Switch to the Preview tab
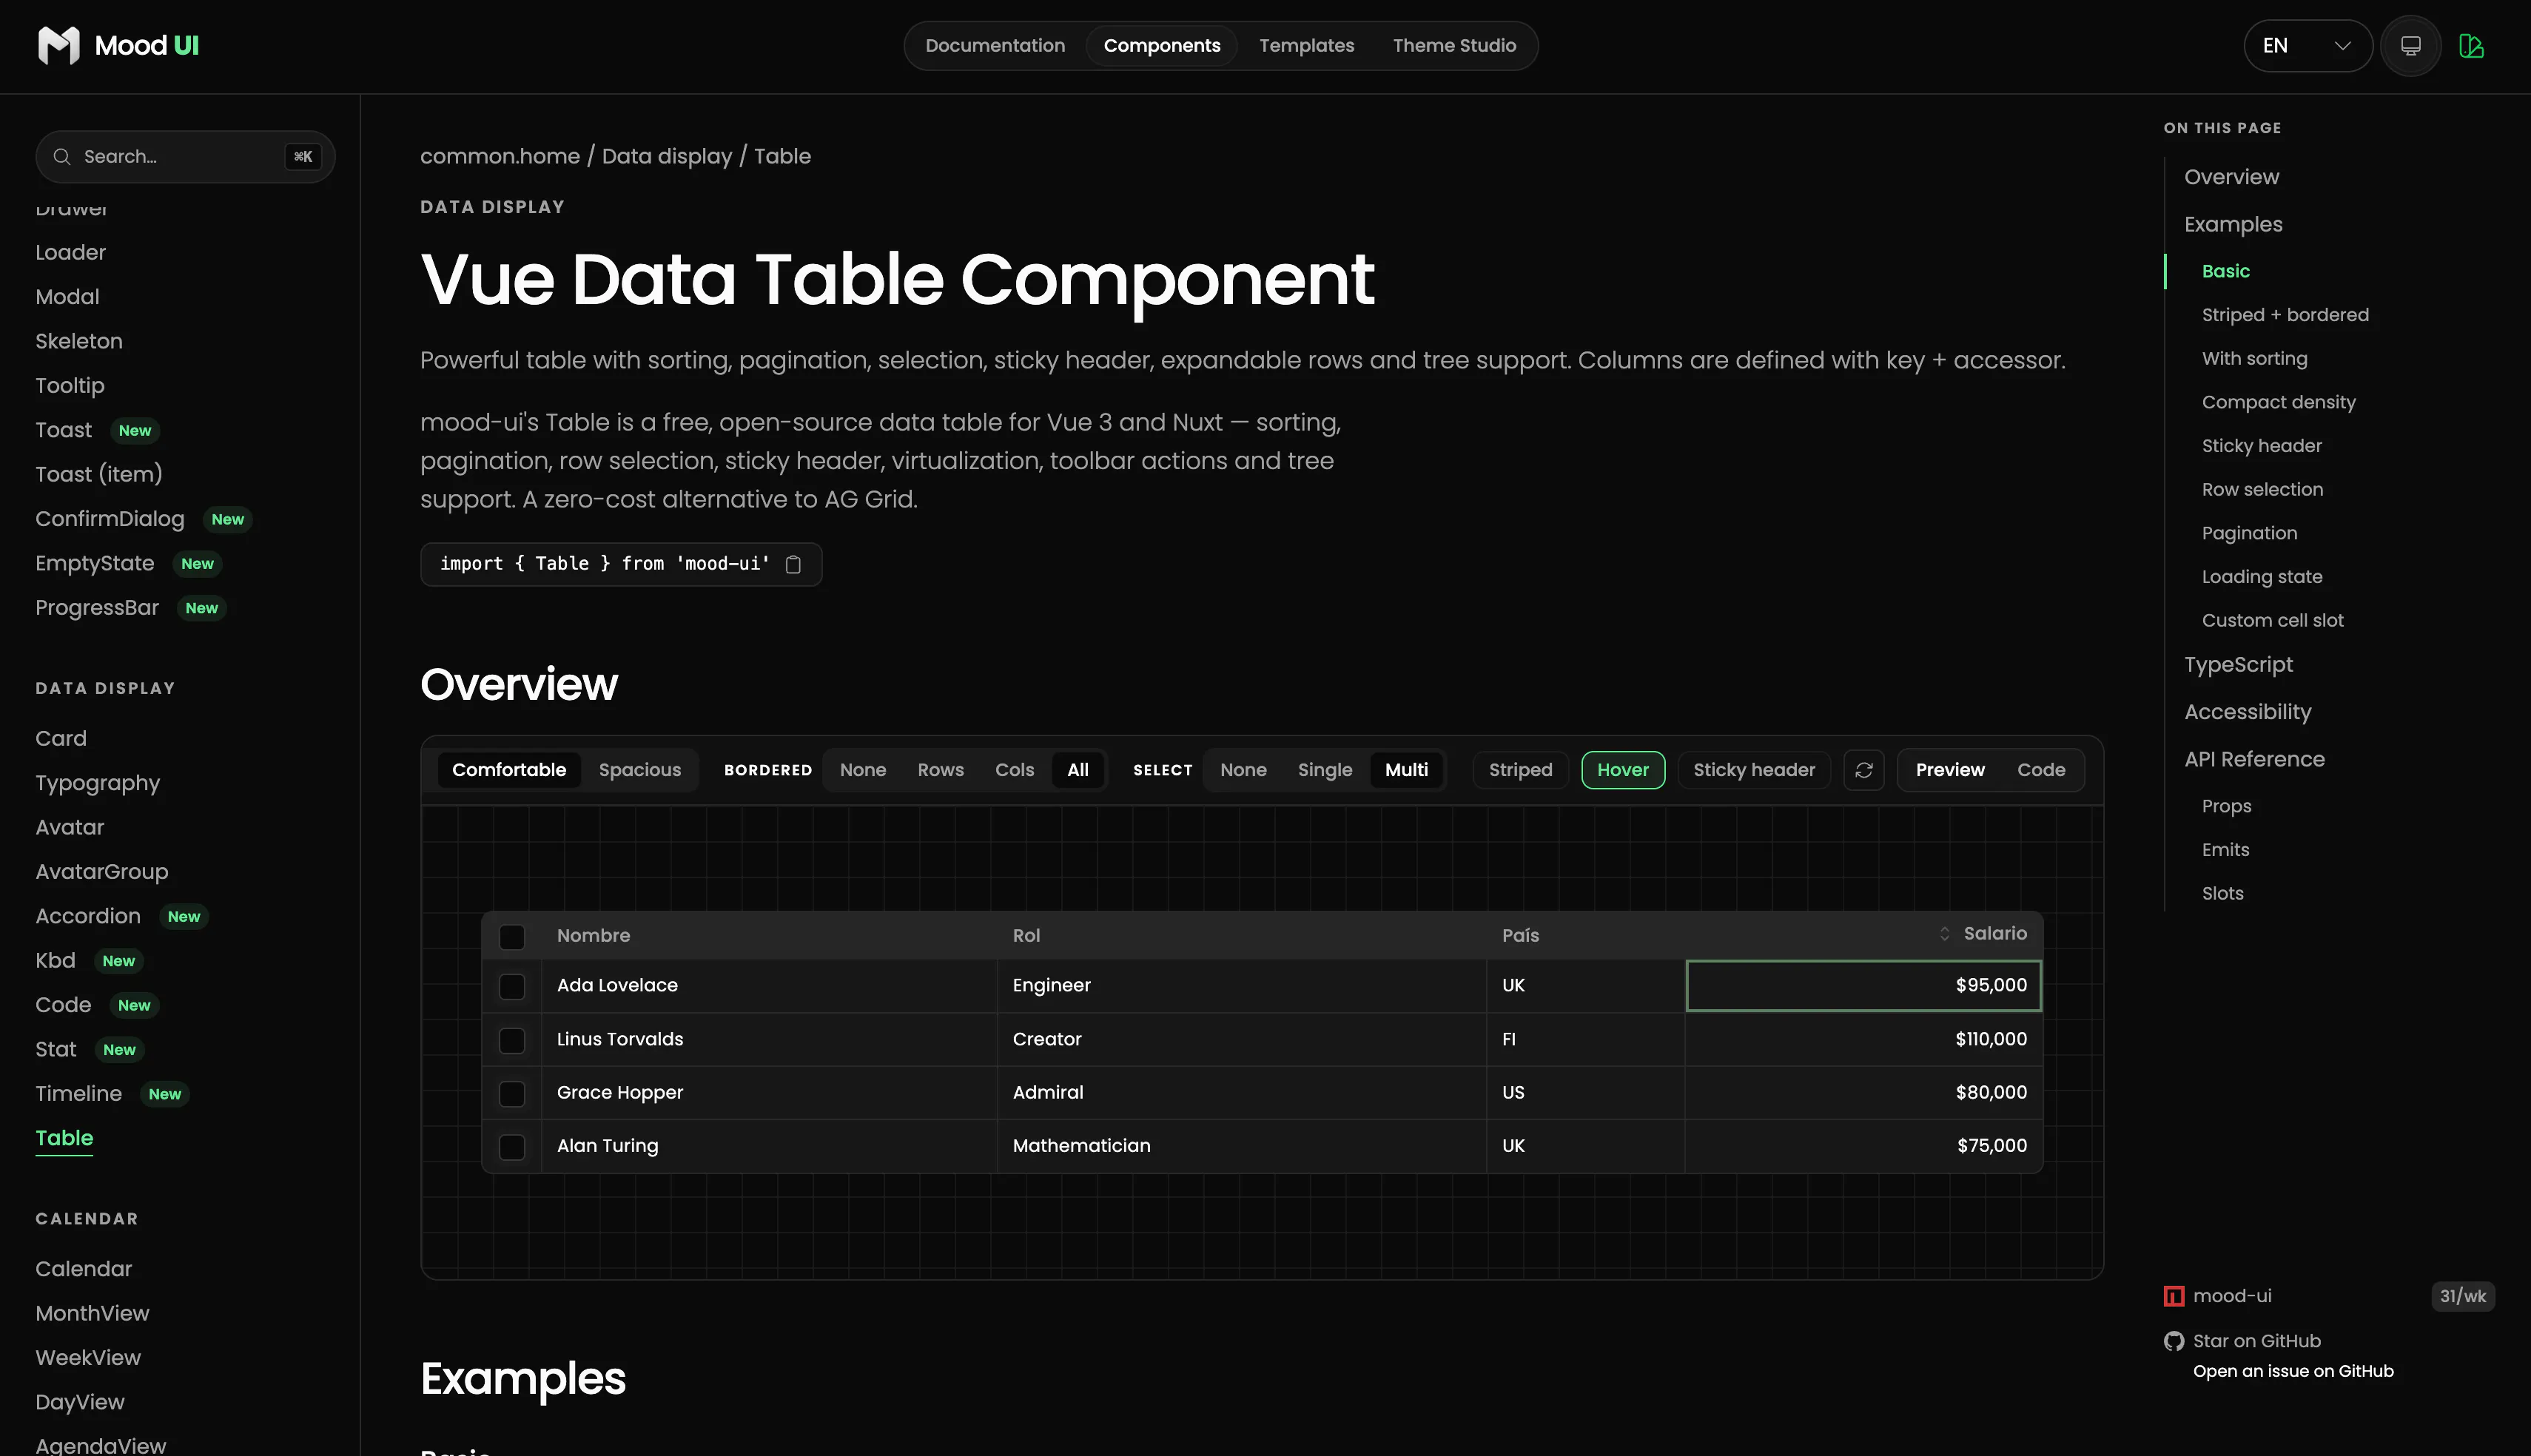The height and width of the screenshot is (1456, 2531). (x=1949, y=770)
